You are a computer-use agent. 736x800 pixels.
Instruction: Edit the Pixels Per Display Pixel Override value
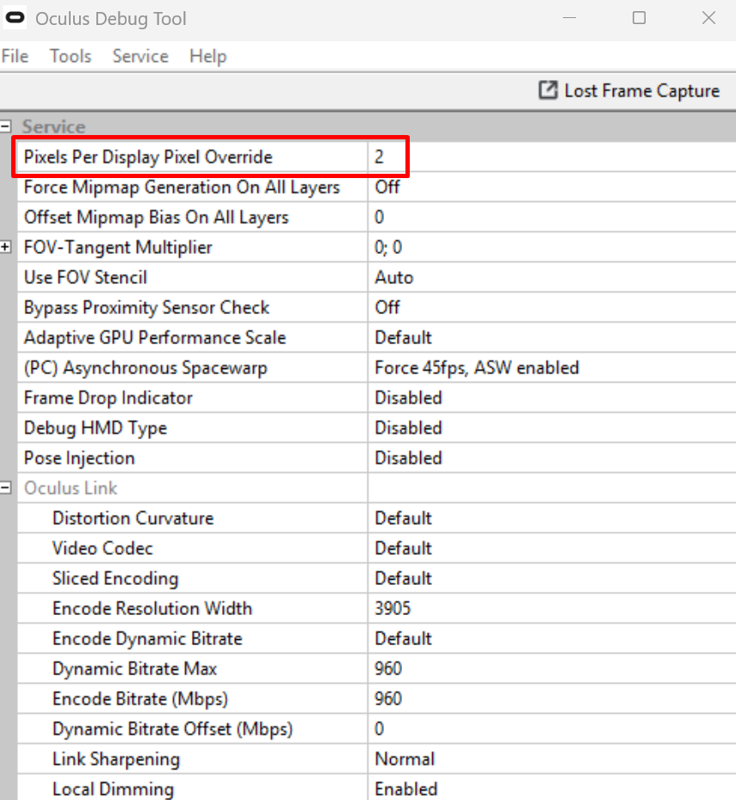551,157
